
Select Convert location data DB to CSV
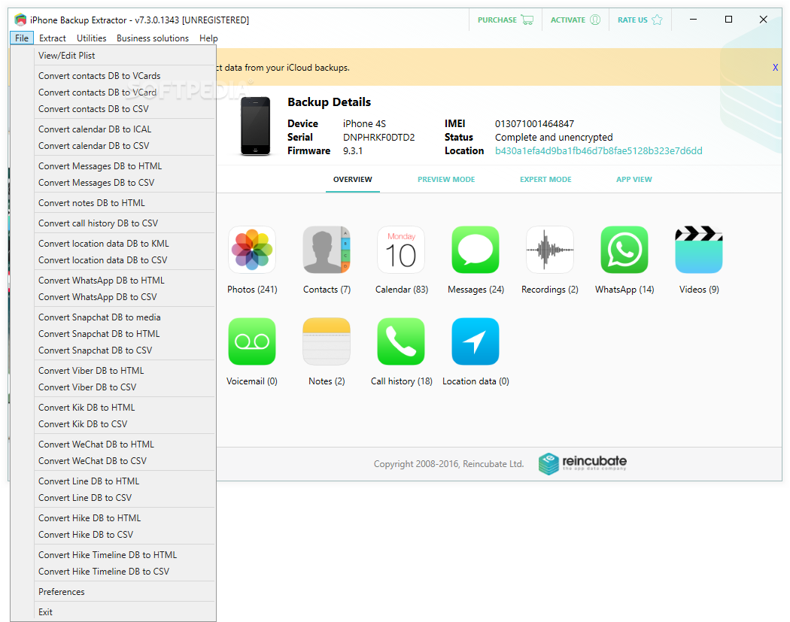125,260
